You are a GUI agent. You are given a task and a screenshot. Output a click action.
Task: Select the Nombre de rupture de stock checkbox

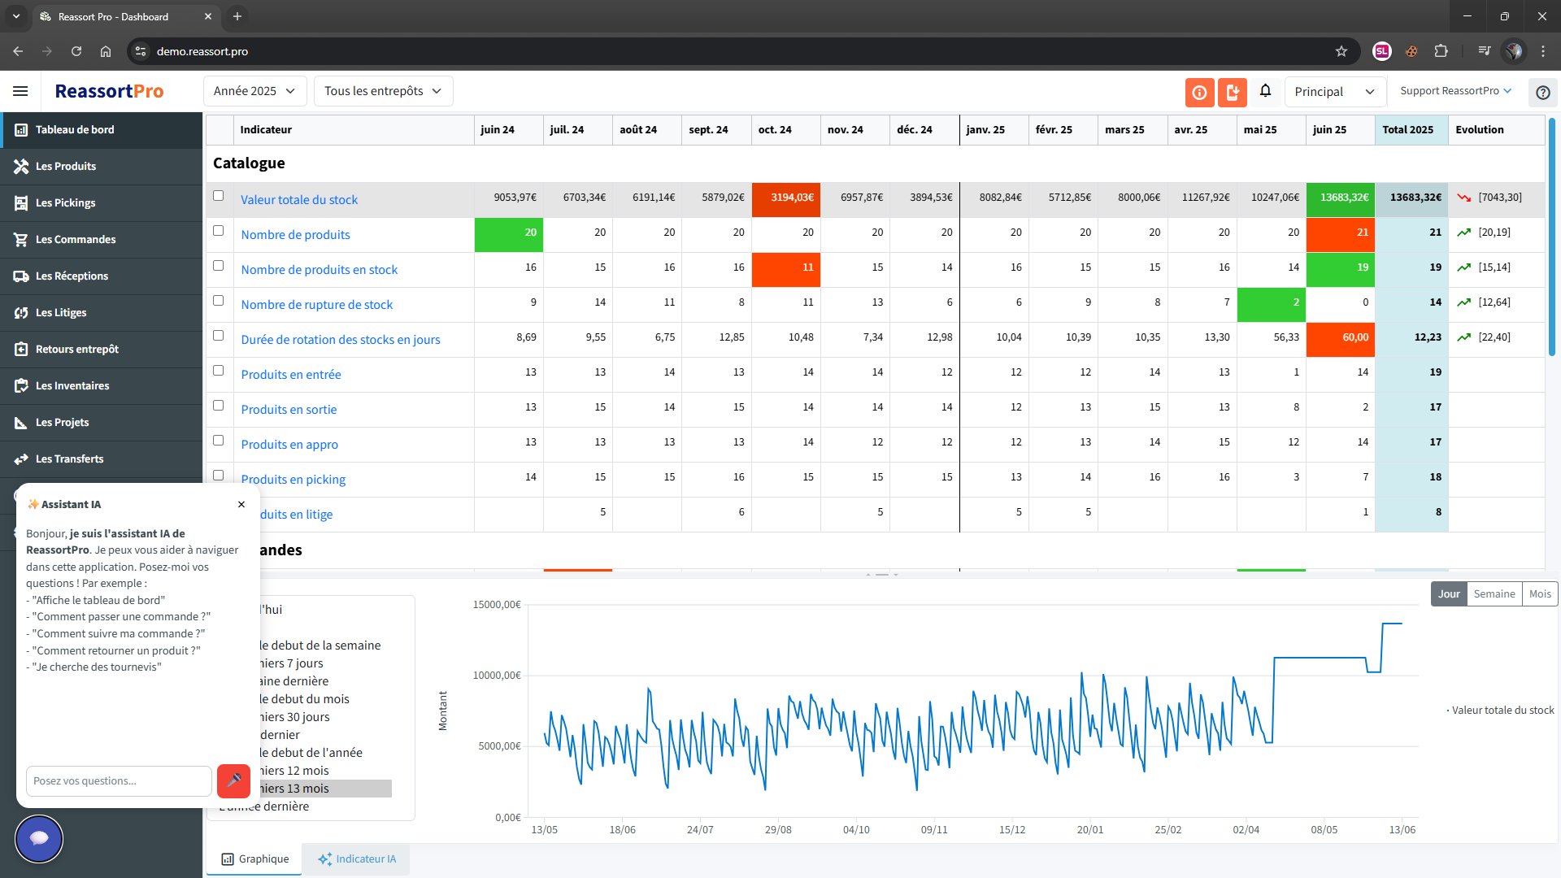pos(218,301)
